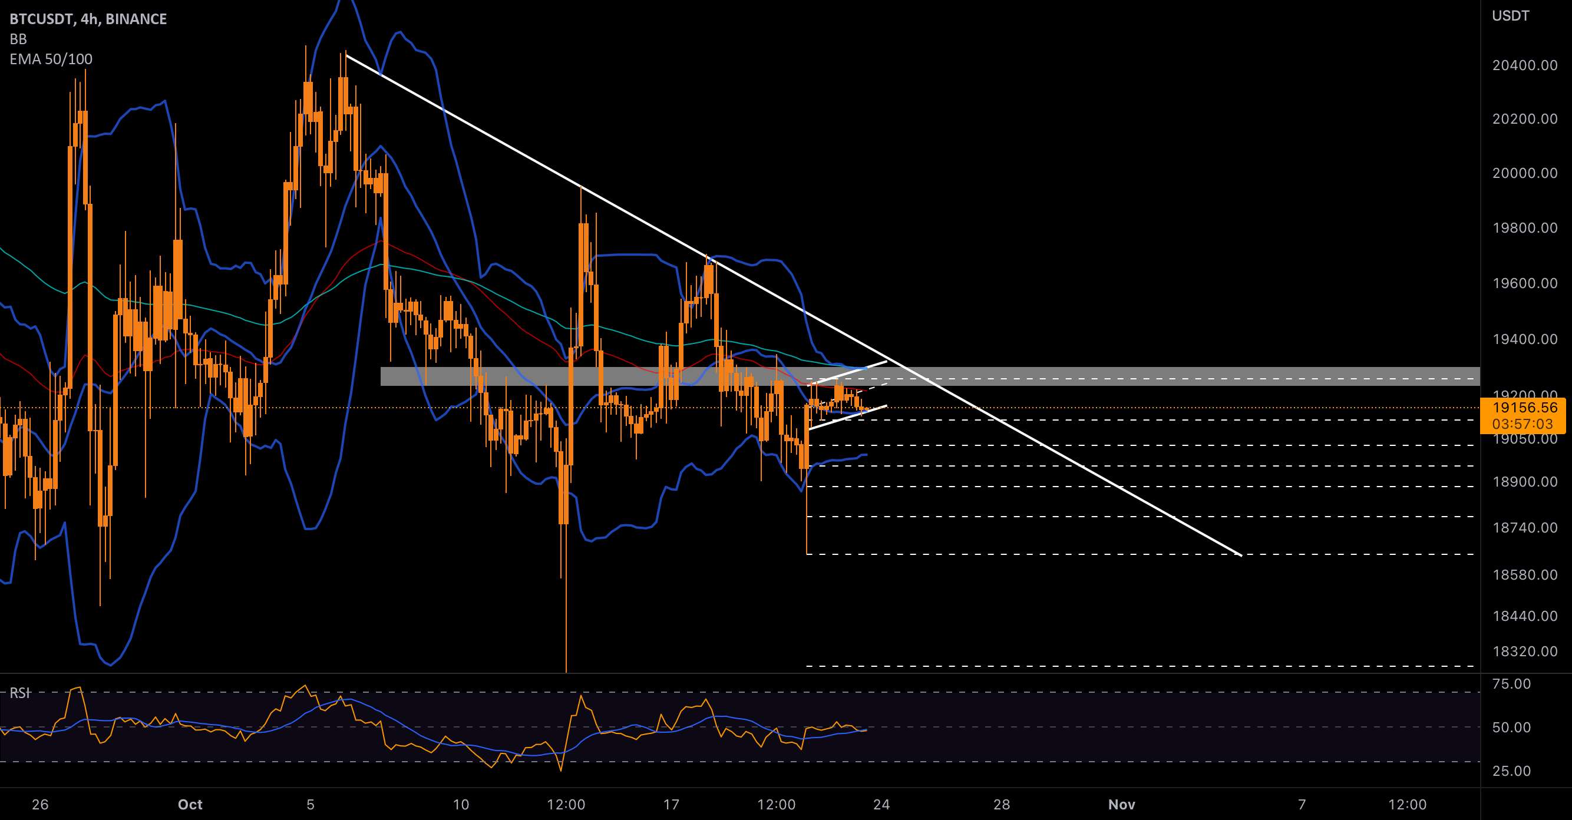This screenshot has width=1572, height=820.
Task: Click the 19400.00 price axis label
Action: coord(1525,339)
